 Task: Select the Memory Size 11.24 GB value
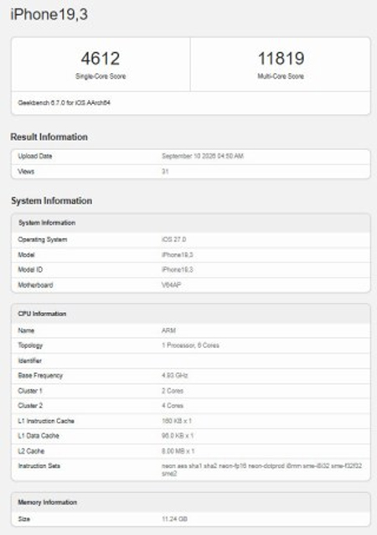click(x=174, y=519)
